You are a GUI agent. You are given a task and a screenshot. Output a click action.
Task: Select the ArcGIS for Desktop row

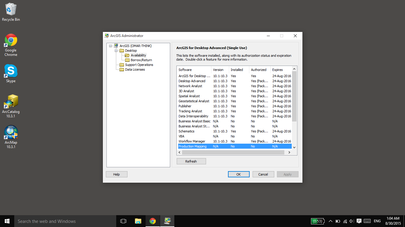tap(235, 76)
